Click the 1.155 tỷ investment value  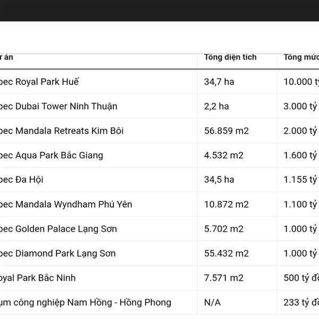301,180
